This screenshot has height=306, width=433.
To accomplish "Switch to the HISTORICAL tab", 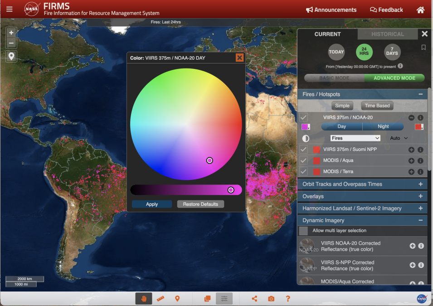I will pos(388,34).
